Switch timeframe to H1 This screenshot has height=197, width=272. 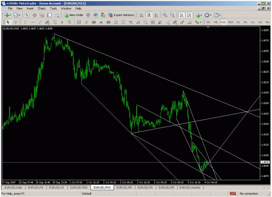238,22
